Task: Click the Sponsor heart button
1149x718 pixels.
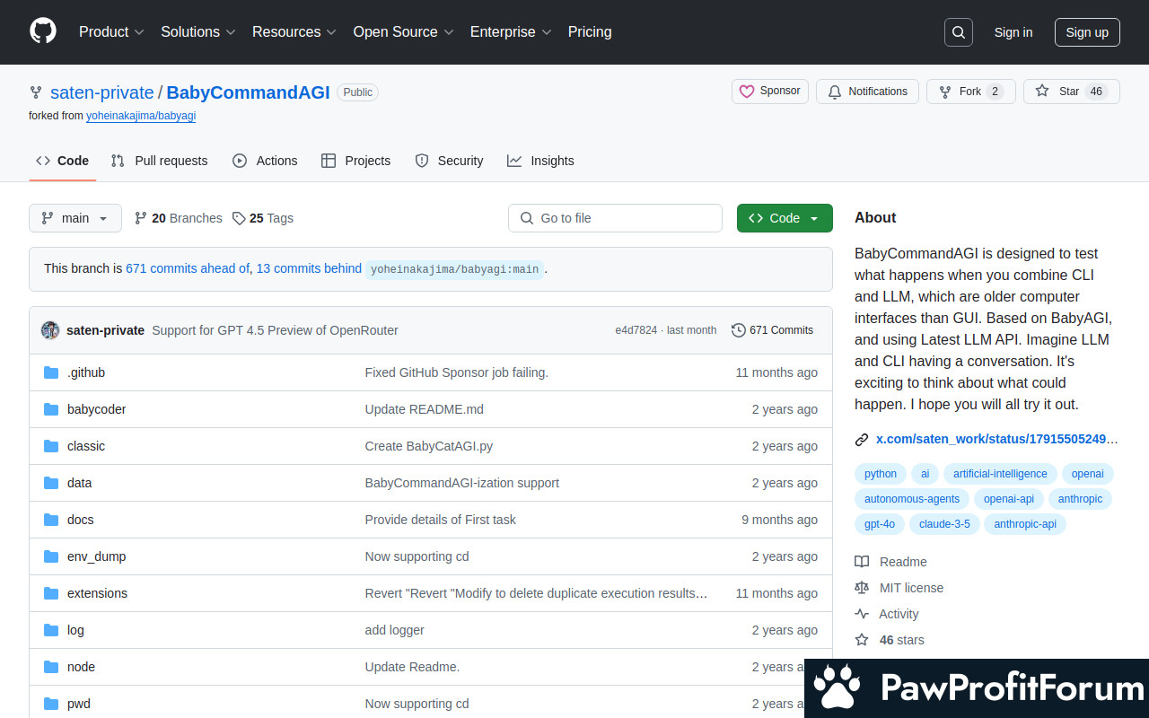Action: point(770,92)
